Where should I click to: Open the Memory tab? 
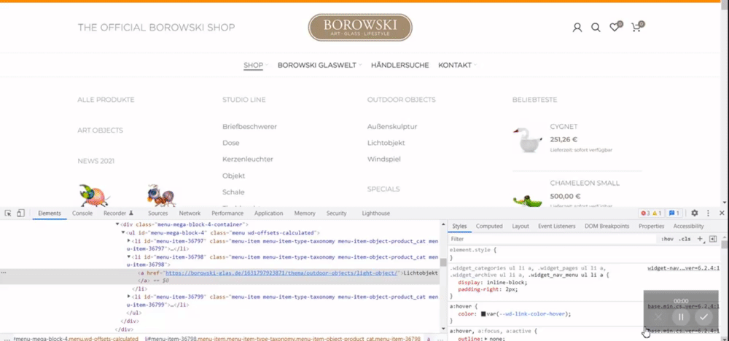(305, 213)
